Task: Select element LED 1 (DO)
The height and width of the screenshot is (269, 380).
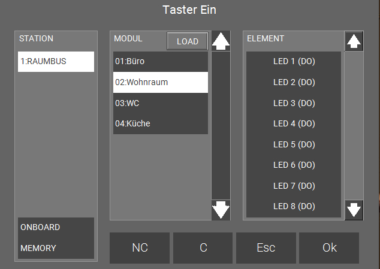Action: [x=294, y=62]
